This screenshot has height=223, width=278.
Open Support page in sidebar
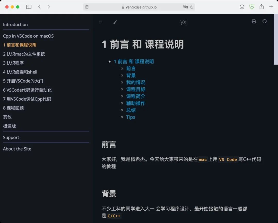11,137
